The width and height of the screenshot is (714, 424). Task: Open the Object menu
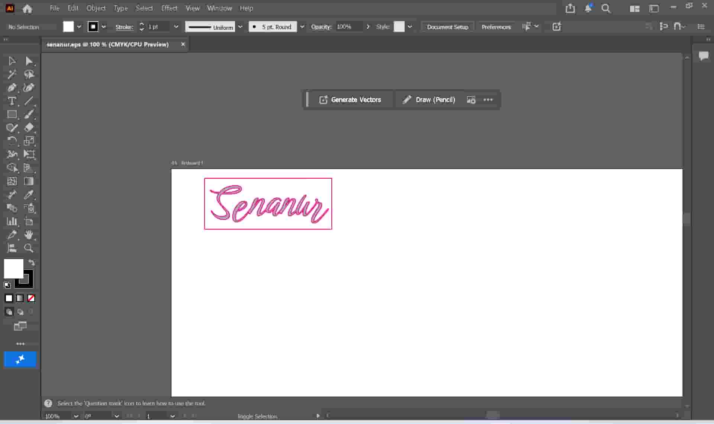click(x=96, y=8)
